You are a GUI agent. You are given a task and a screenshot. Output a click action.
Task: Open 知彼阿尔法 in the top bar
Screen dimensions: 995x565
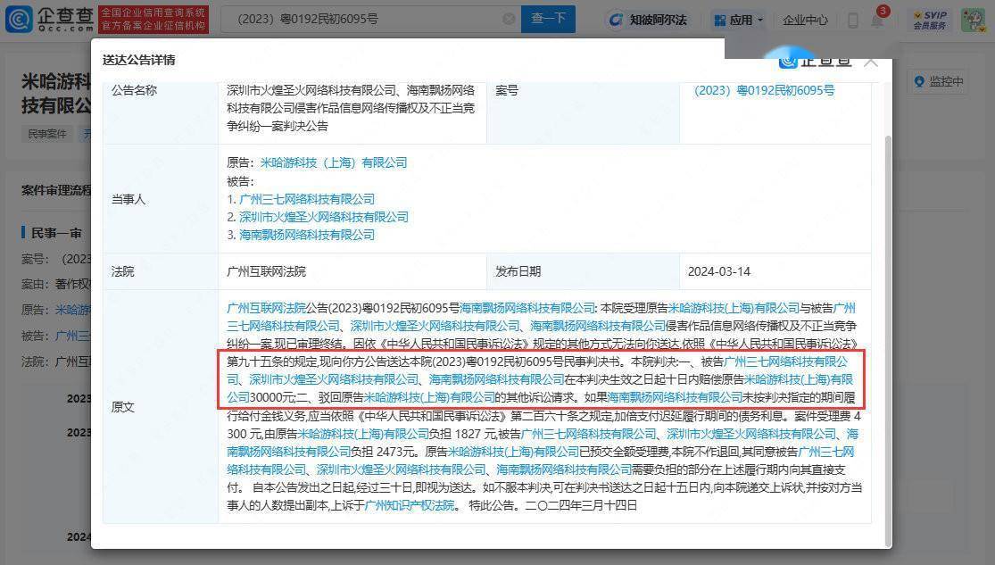648,20
